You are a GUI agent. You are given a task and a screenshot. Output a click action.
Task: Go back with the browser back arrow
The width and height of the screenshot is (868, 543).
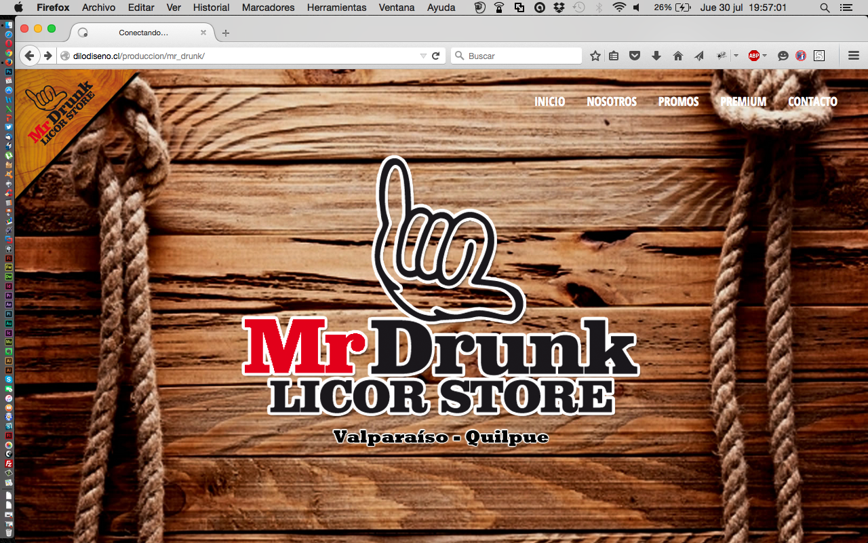click(29, 56)
